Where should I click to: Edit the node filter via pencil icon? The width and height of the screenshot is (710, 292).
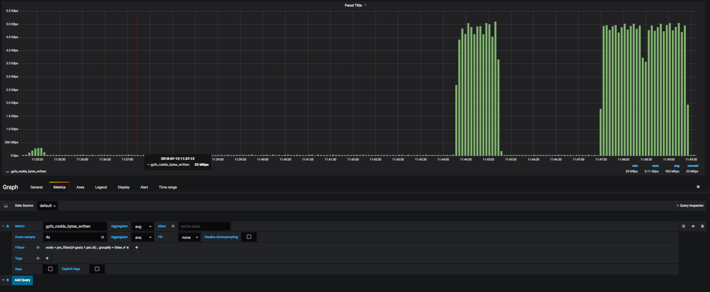click(124, 248)
